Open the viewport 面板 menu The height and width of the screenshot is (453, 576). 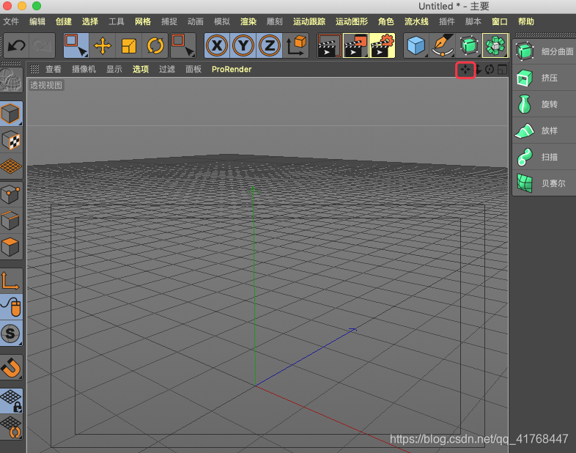click(x=193, y=70)
